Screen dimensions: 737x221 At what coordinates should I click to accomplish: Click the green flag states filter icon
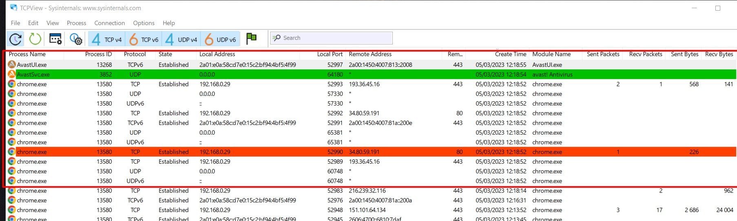pos(252,39)
